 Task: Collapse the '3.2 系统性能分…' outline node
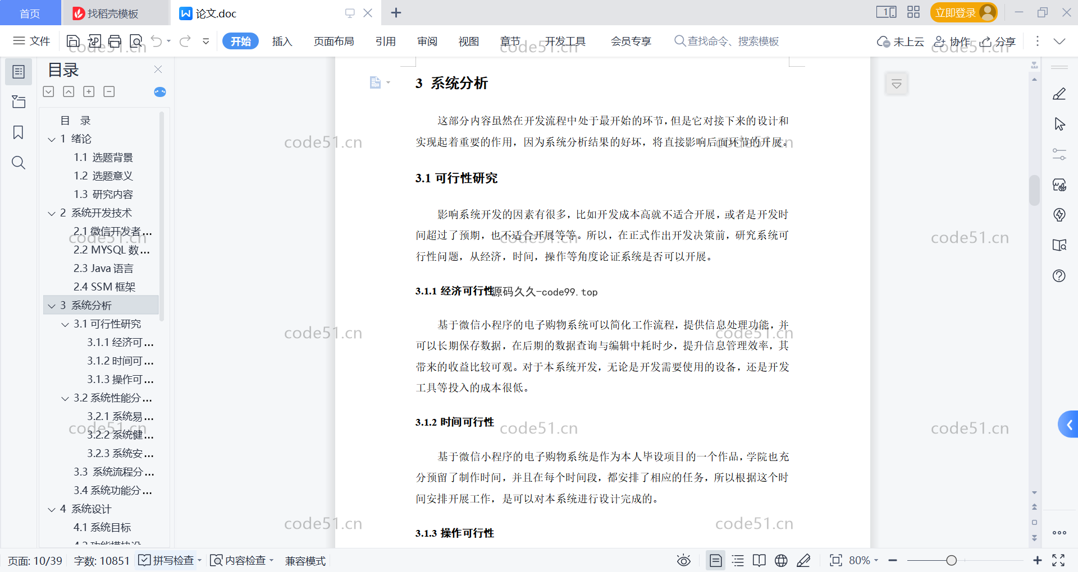pyautogui.click(x=65, y=398)
